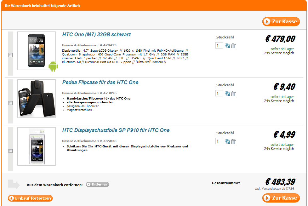Refresh quantity for Pedea Flipcase

click(227, 94)
